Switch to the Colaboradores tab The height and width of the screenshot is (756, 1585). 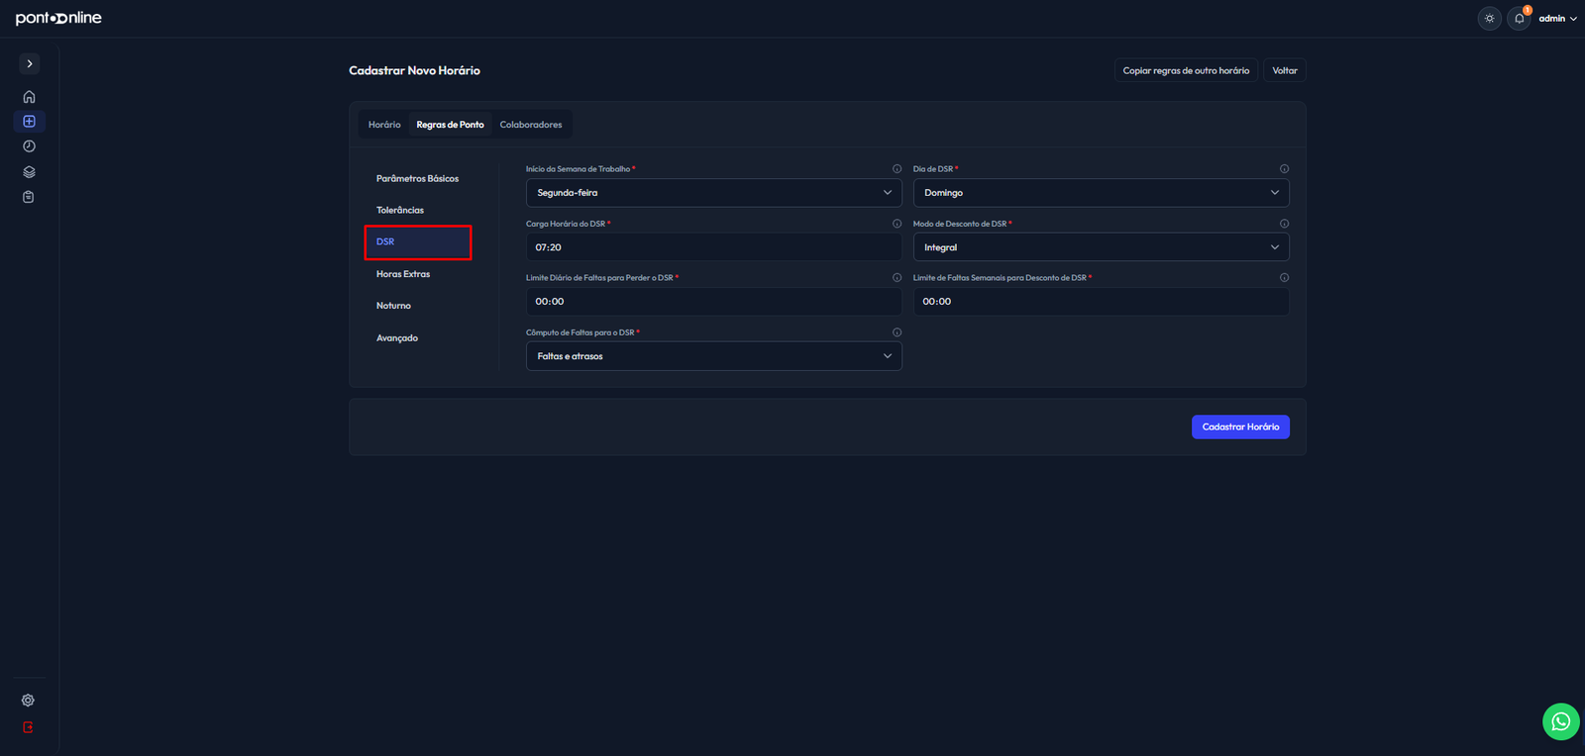[x=531, y=125]
